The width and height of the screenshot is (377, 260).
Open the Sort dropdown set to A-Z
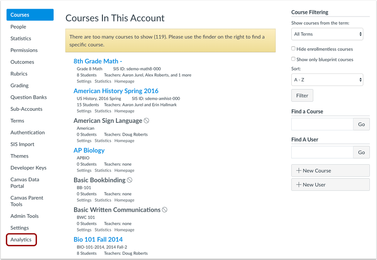[327, 80]
